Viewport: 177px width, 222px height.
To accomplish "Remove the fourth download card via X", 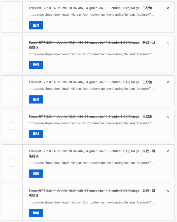I will (x=168, y=117).
